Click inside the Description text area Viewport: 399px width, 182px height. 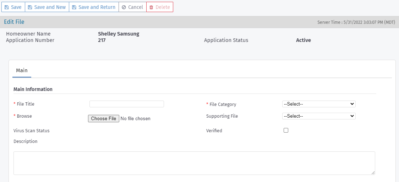(x=194, y=163)
